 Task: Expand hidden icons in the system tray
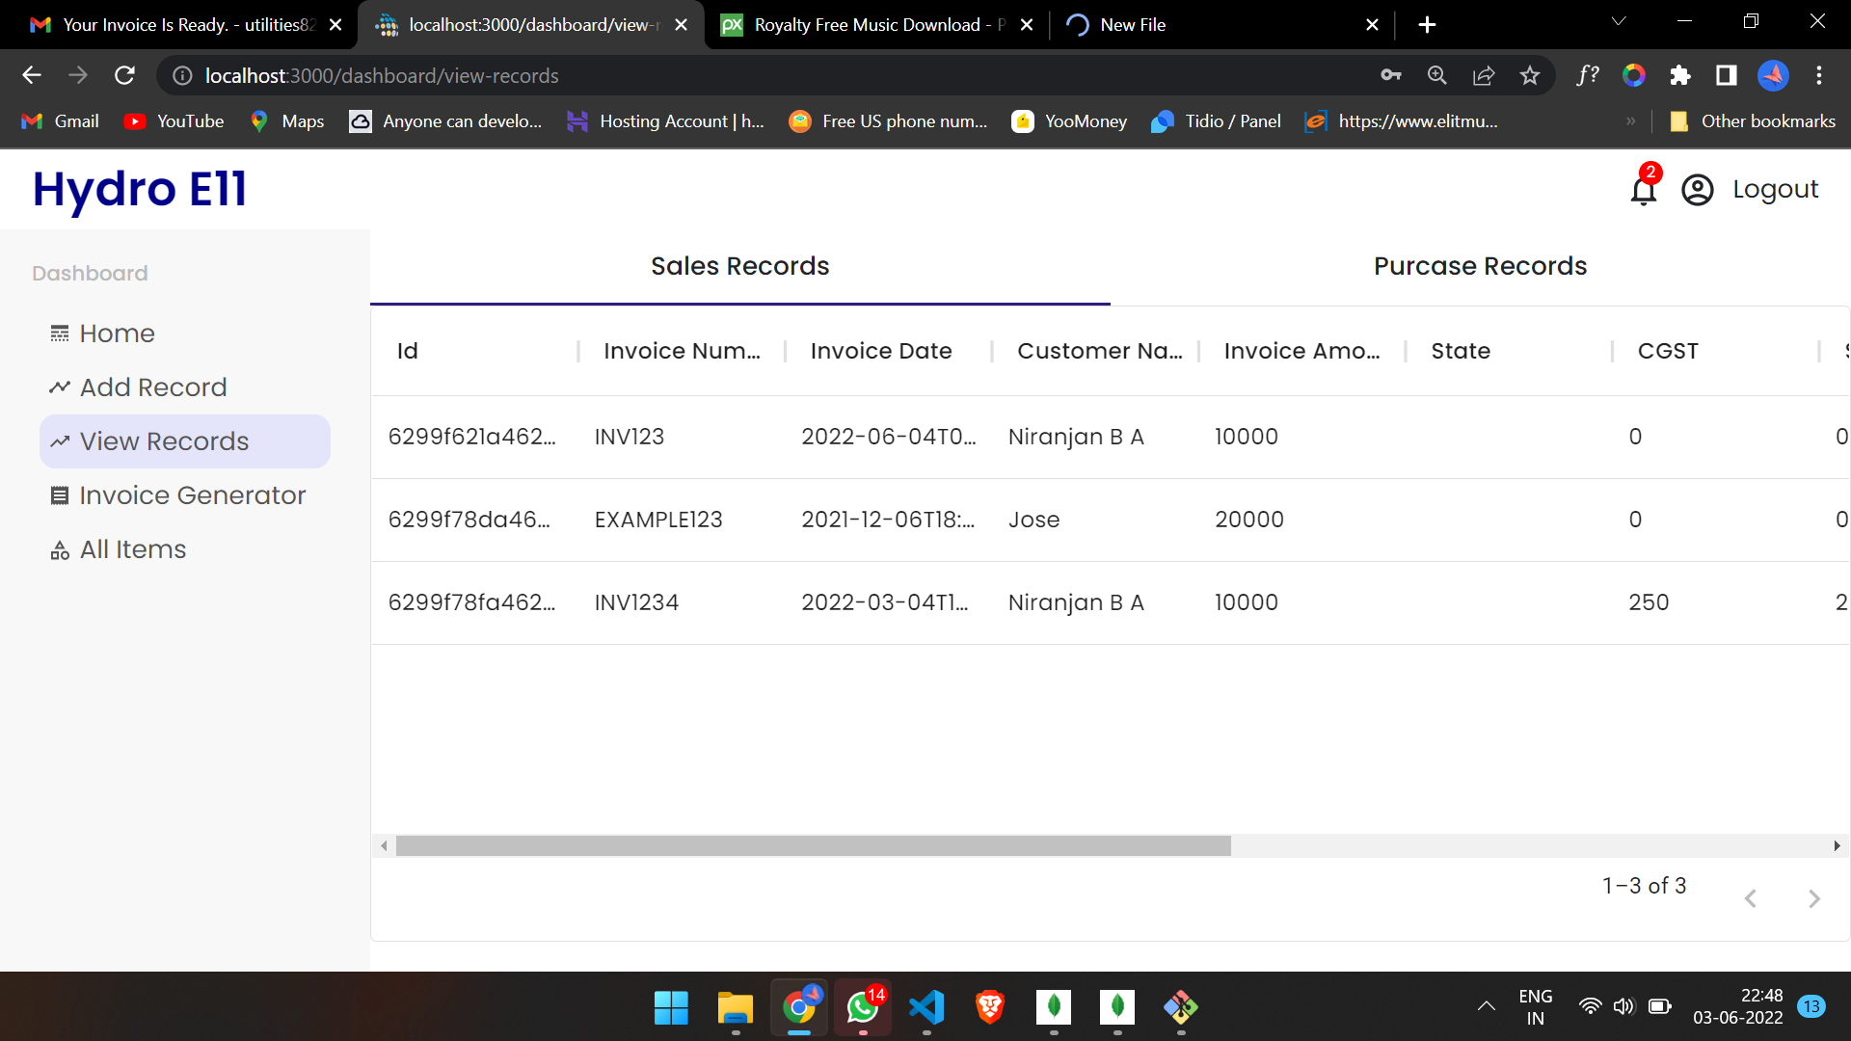tap(1485, 1006)
